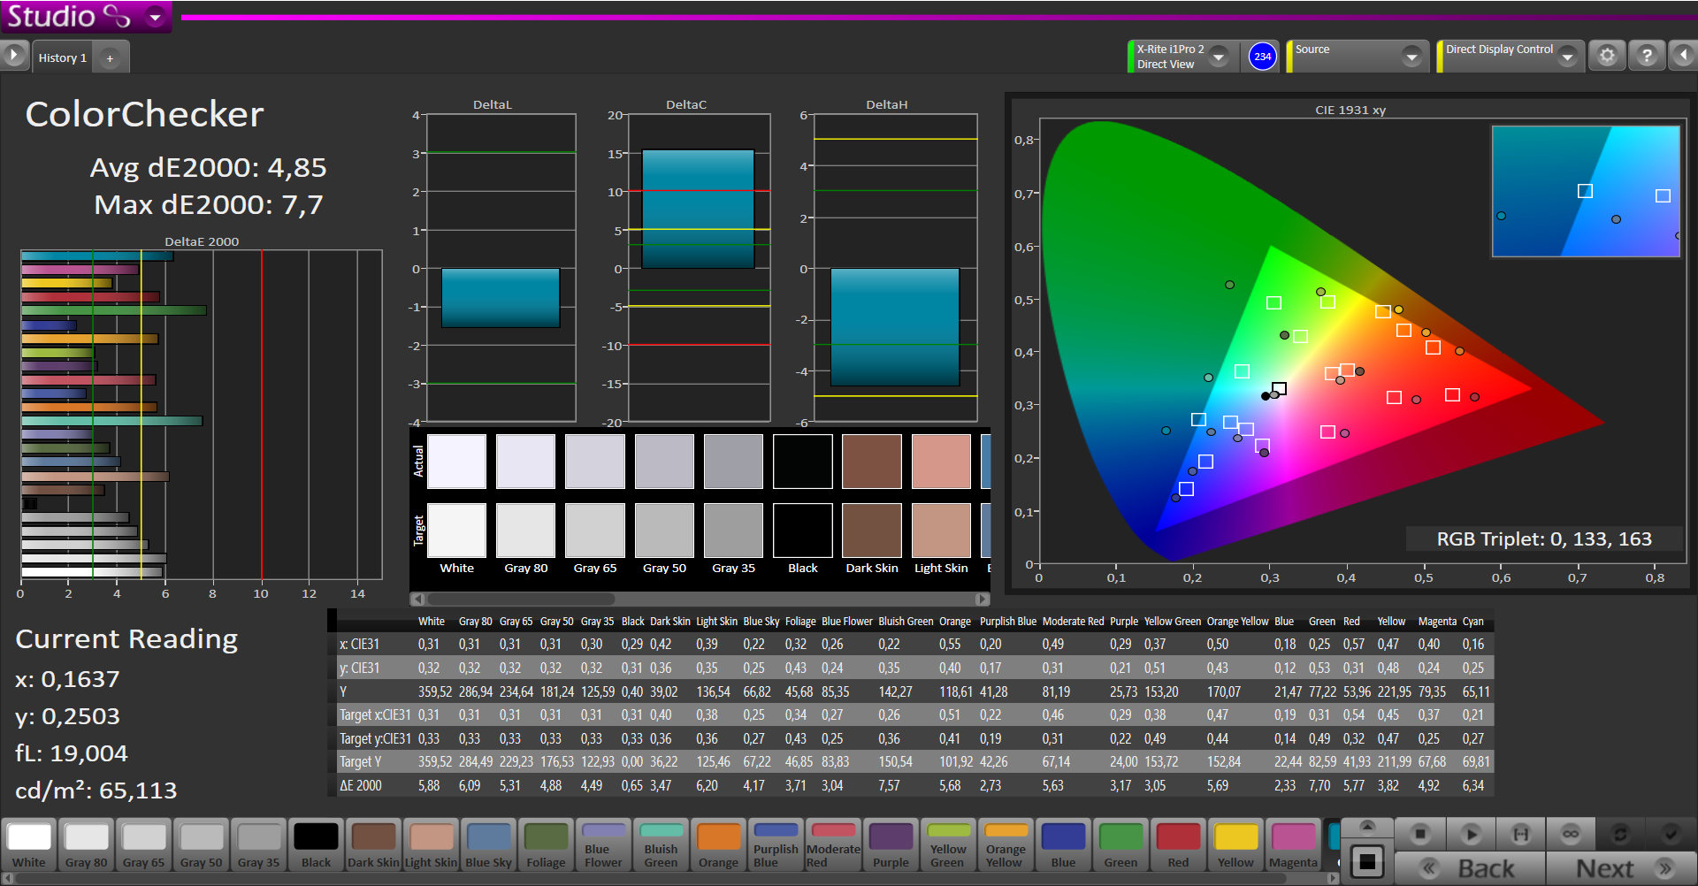Click the question mark help icon
The height and width of the screenshot is (886, 1698).
[1646, 56]
